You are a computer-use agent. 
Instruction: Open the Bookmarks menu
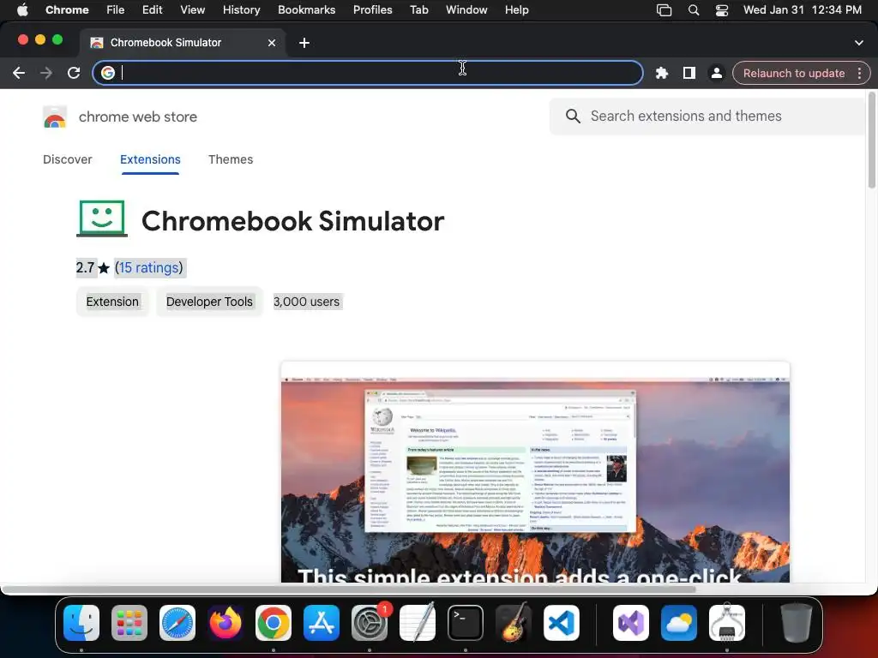point(307,10)
